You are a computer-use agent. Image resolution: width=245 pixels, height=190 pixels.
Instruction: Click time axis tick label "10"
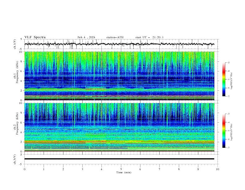[217, 169]
